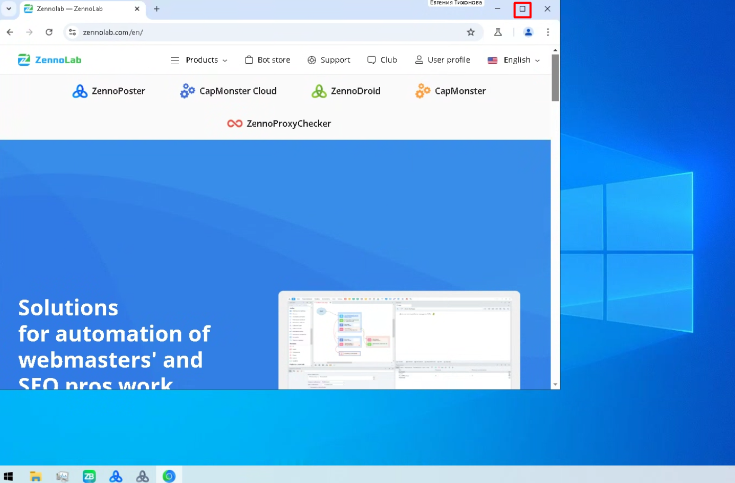Viewport: 735px width, 483px height.
Task: Click the browser back arrow
Action: point(10,32)
